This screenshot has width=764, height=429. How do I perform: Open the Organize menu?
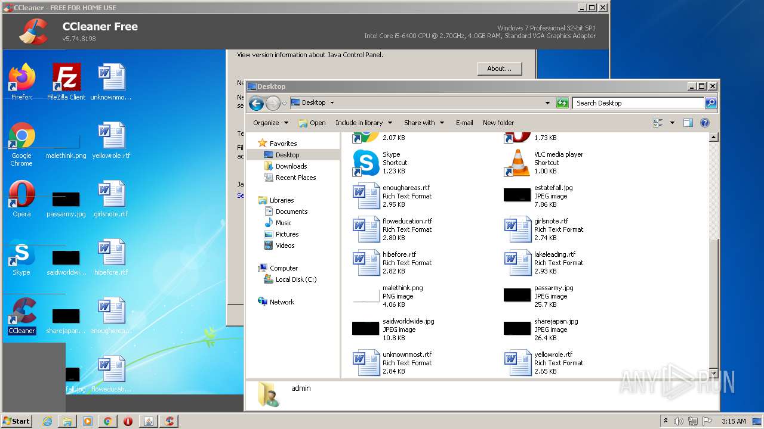pyautogui.click(x=270, y=123)
